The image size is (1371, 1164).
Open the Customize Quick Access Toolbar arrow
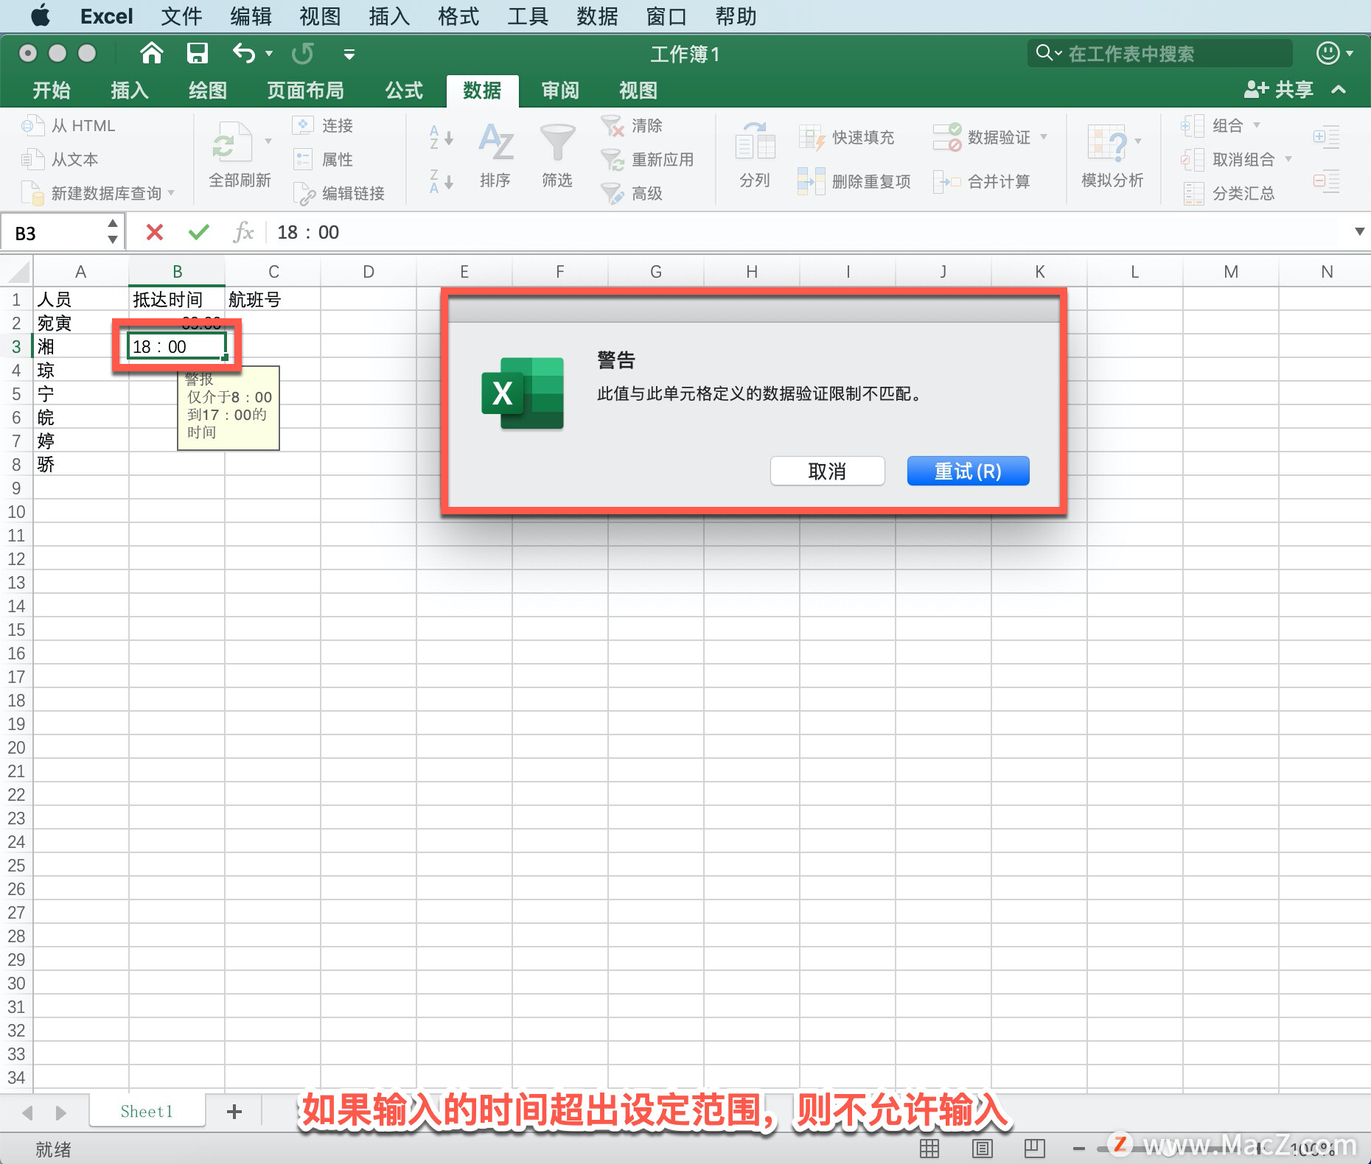[349, 54]
